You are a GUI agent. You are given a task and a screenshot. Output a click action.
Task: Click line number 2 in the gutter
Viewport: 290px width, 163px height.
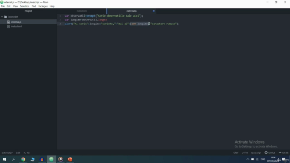click(x=60, y=20)
